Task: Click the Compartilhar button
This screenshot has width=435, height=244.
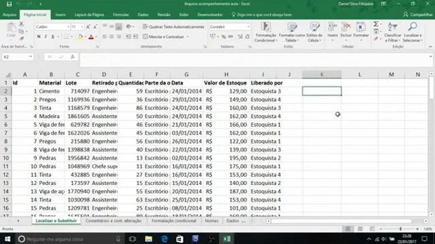Action: point(418,15)
